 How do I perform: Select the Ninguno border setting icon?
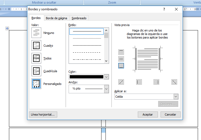coord(36,33)
